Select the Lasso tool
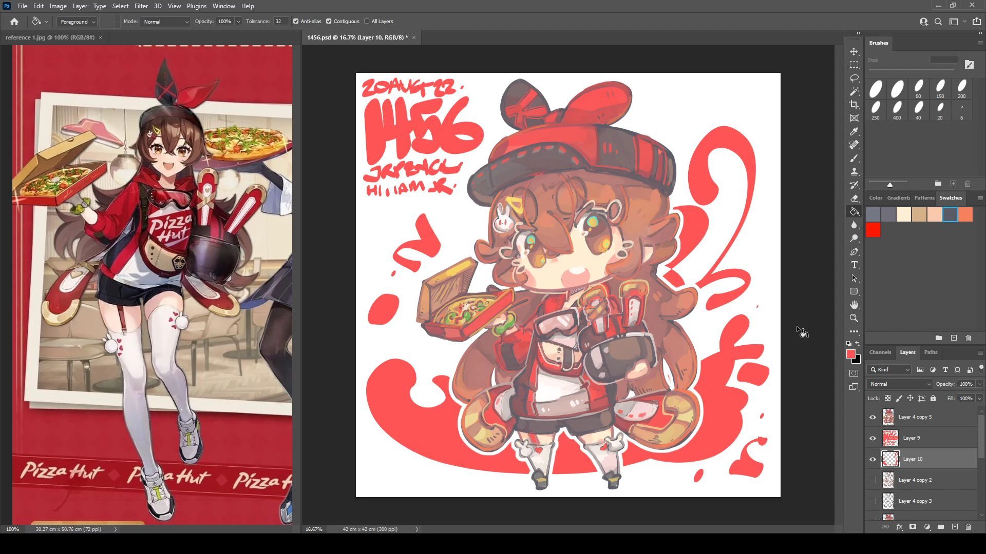Viewport: 986px width, 554px height. (x=854, y=78)
